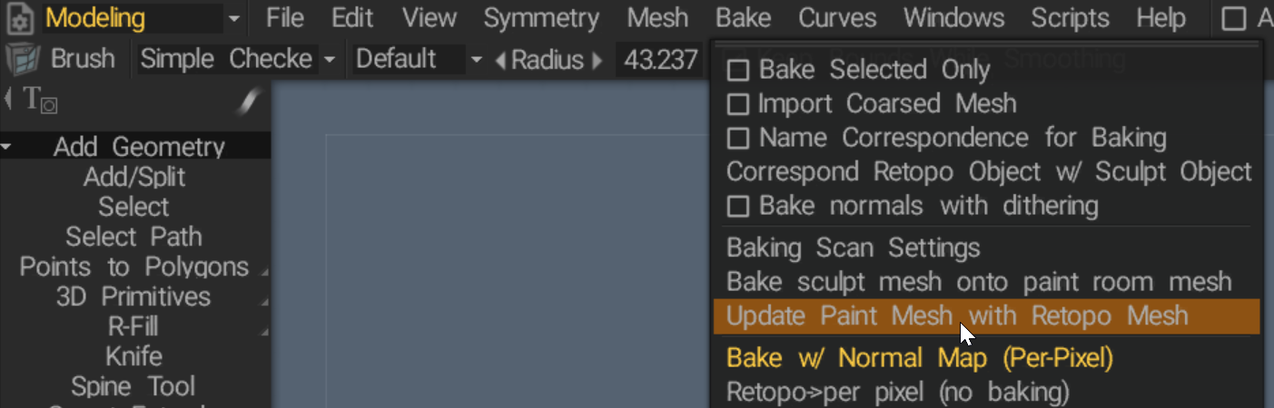Check Bake normals with dithering
Viewport: 1274px width, 408px height.
pyautogui.click(x=739, y=207)
